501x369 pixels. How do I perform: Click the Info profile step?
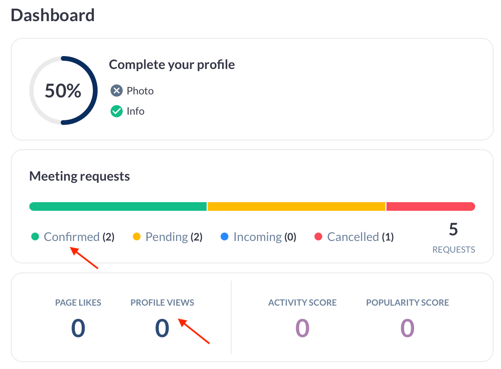(x=135, y=111)
